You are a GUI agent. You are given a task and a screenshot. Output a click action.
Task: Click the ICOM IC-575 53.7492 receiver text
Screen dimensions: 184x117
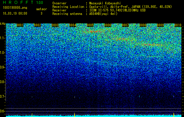click(117, 10)
